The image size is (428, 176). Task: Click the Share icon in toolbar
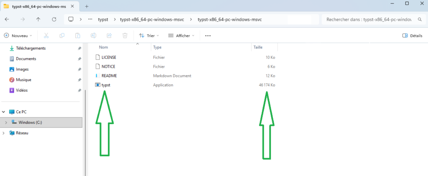(109, 36)
